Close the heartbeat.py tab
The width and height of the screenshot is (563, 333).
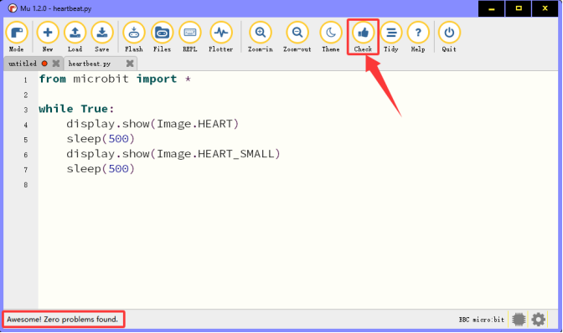(130, 64)
